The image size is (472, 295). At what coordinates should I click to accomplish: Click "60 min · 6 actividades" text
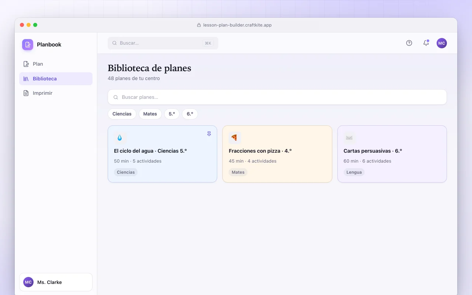[x=367, y=161]
